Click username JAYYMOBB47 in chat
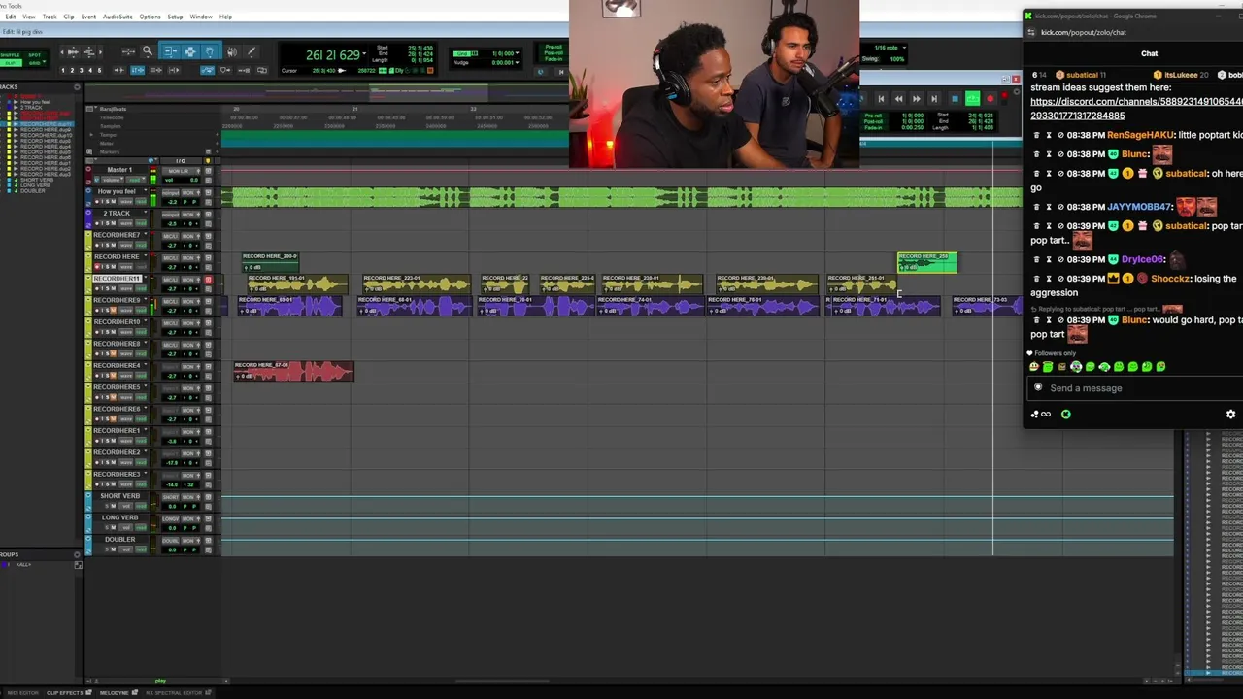Image resolution: width=1243 pixels, height=699 pixels. [1140, 207]
